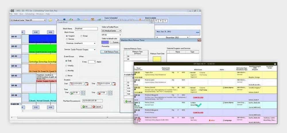Click the green checkmark in BAY 2 milestones
This screenshot has height=133, width=287.
click(x=199, y=105)
